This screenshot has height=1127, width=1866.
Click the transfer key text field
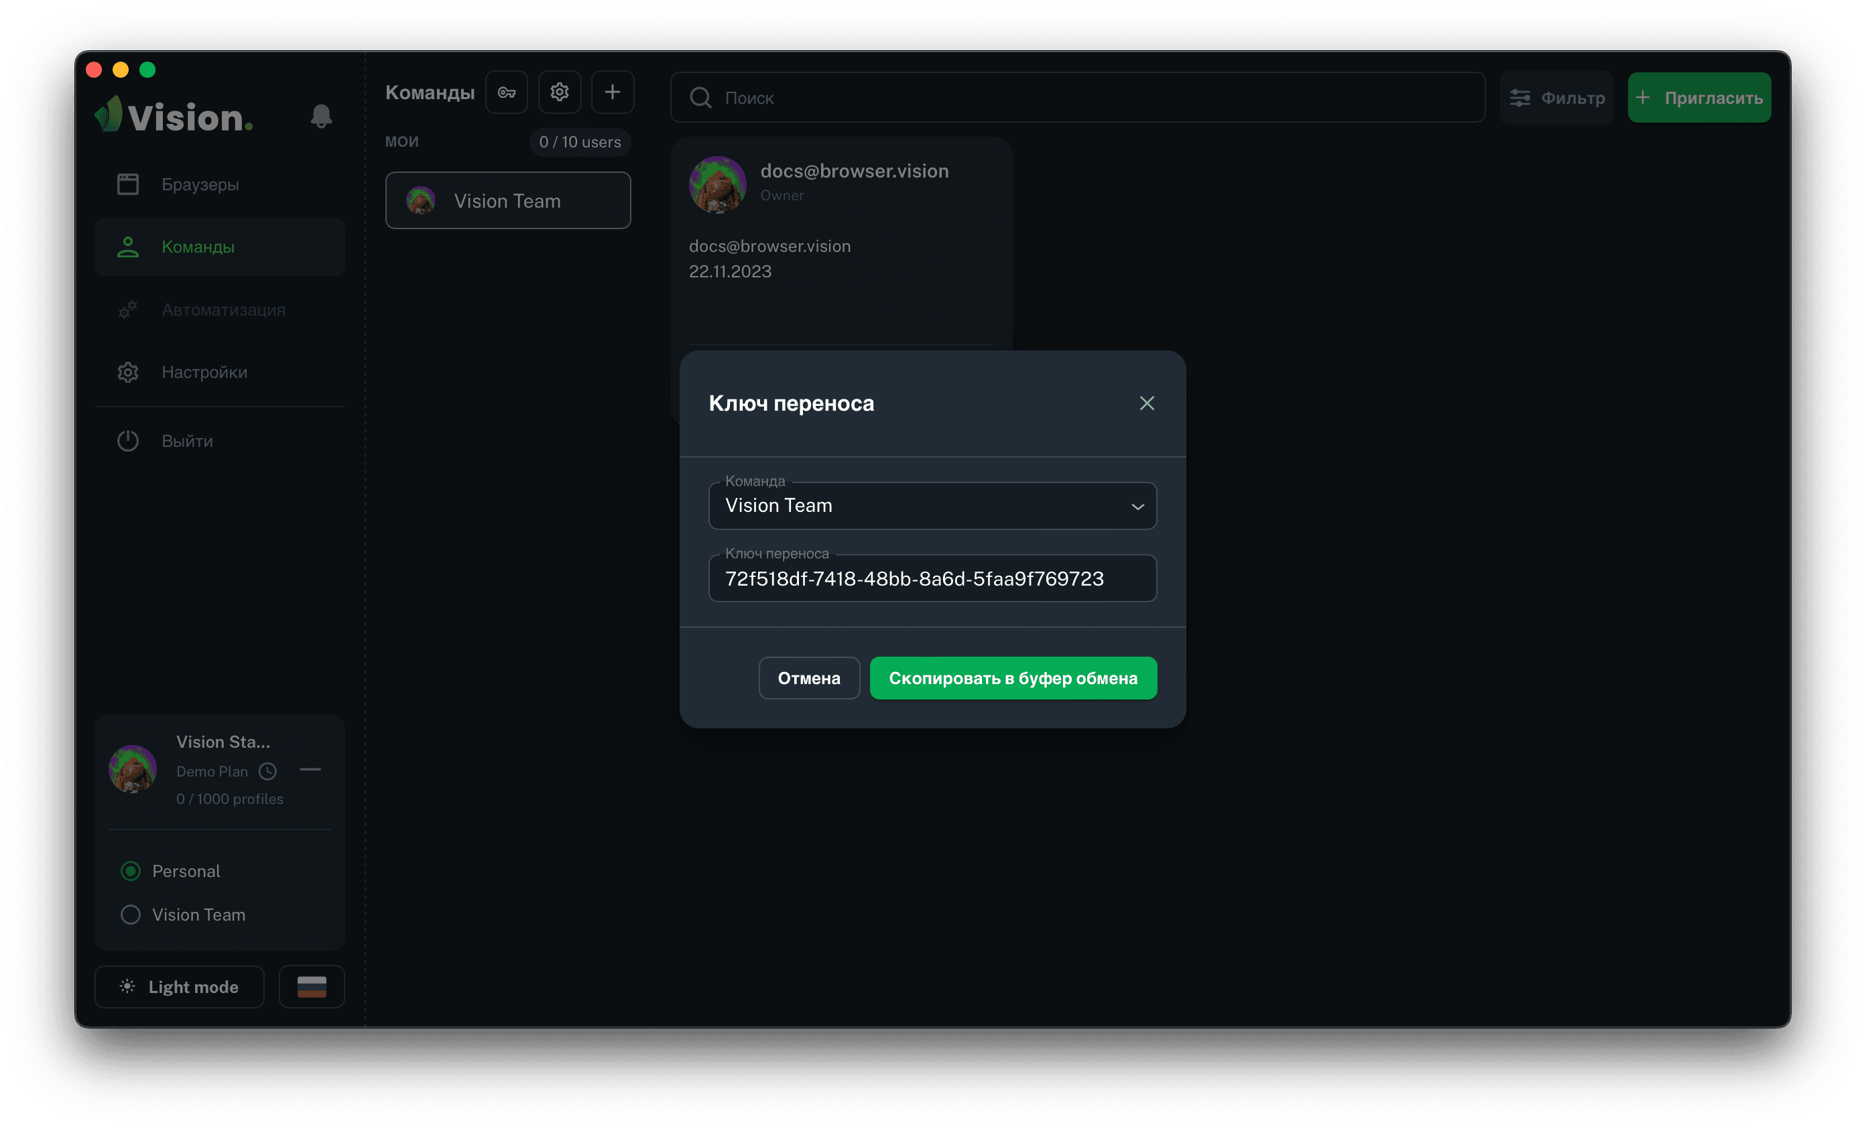tap(932, 579)
